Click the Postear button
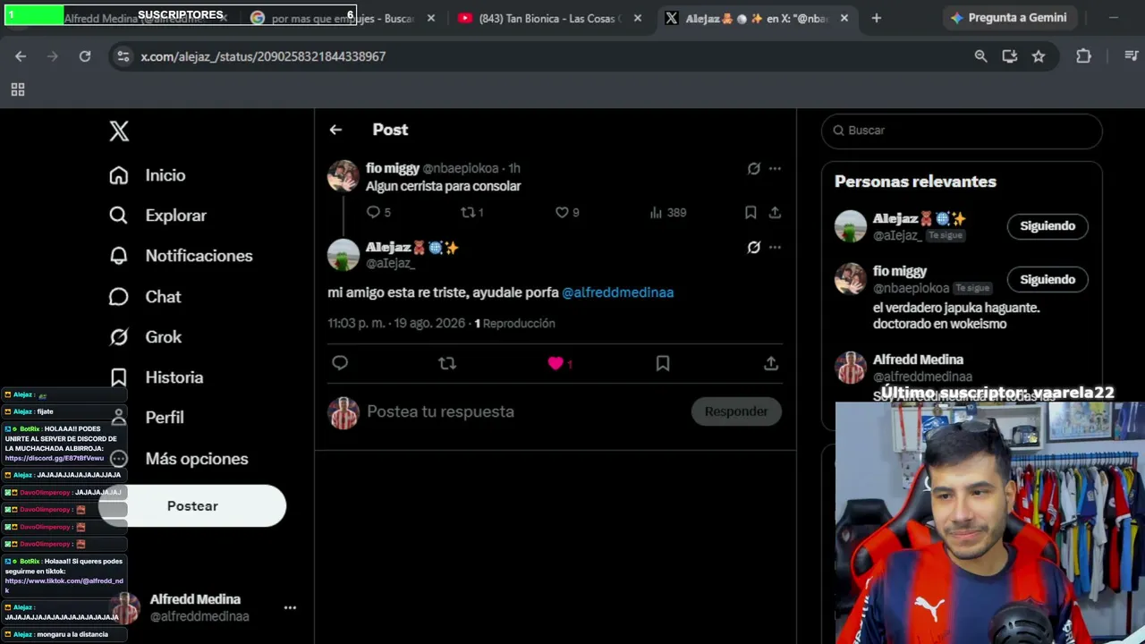The height and width of the screenshot is (644, 1145). click(x=192, y=506)
